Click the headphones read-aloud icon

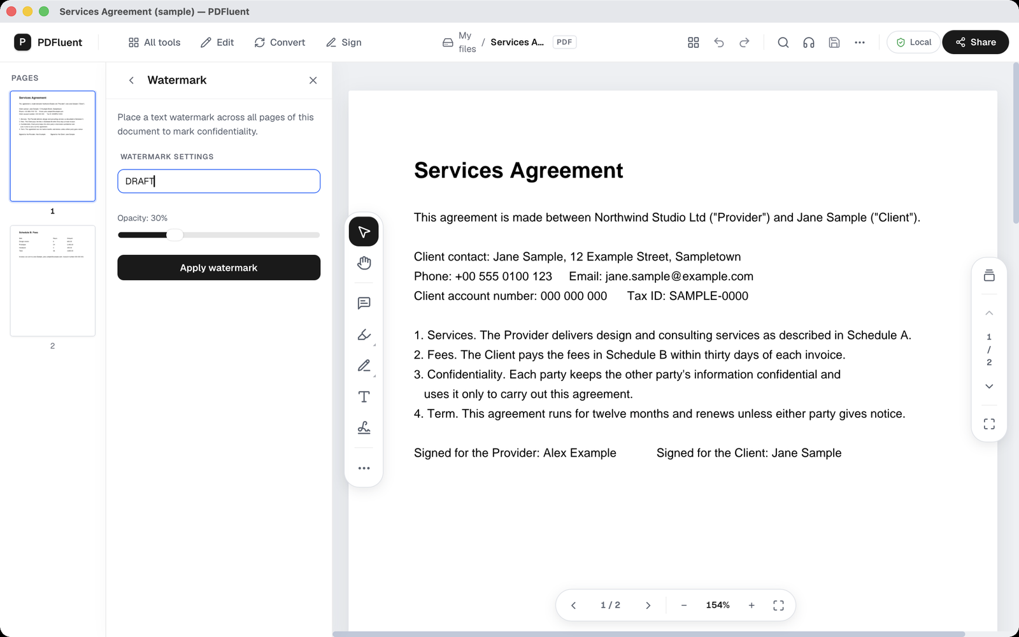tap(809, 42)
